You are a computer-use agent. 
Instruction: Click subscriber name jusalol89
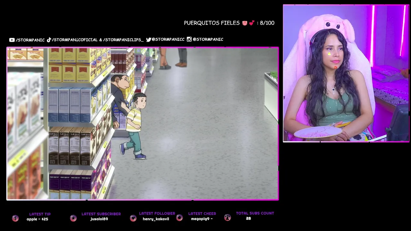(99, 219)
